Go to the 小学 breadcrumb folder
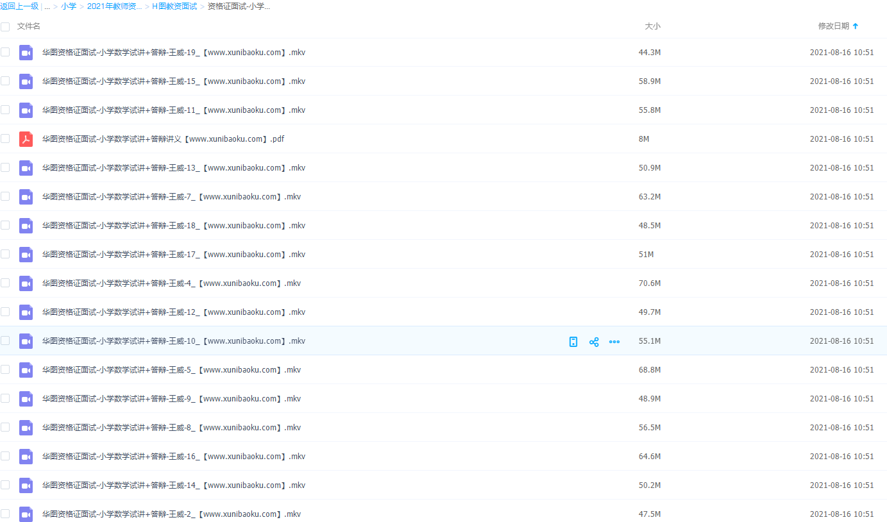887x522 pixels. pyautogui.click(x=69, y=6)
